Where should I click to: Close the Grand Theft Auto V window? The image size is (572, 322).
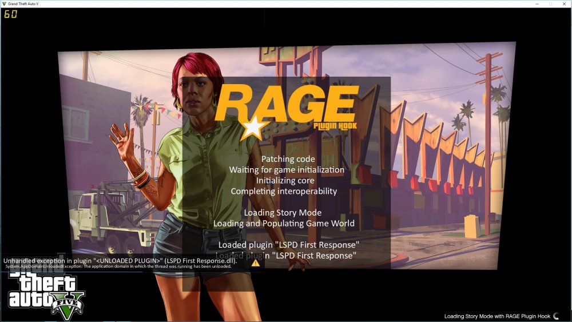(x=564, y=3)
